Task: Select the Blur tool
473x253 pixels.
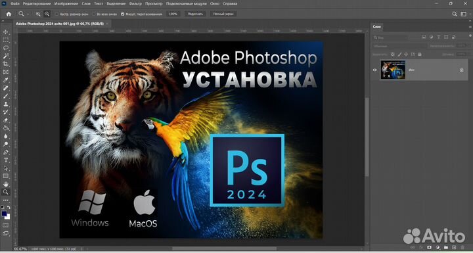Action: 6,136
